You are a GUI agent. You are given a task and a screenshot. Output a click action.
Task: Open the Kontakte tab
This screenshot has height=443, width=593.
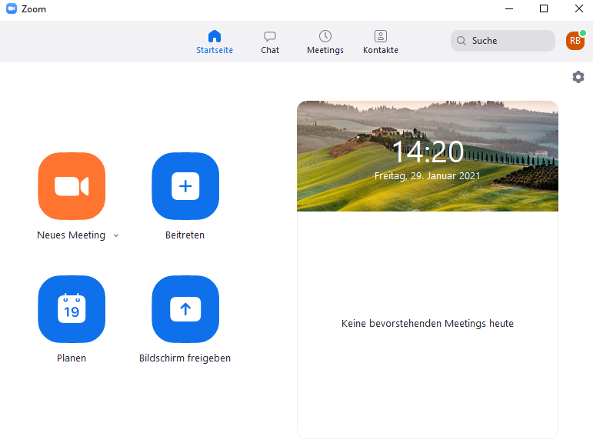[381, 42]
